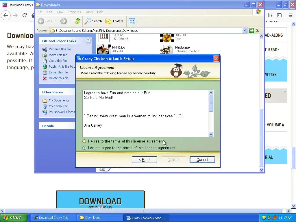The height and width of the screenshot is (222, 296).
Task: Select the ISO File icon
Action: 104,38
